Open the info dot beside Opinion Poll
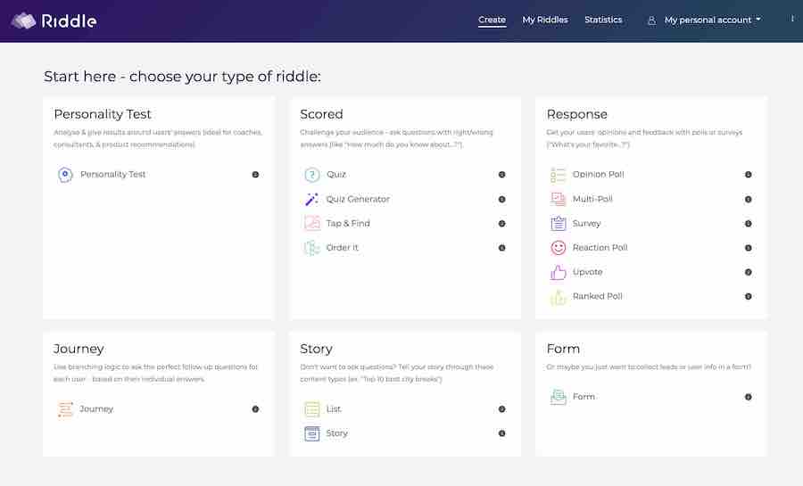Screen dimensions: 803x486 (749, 175)
